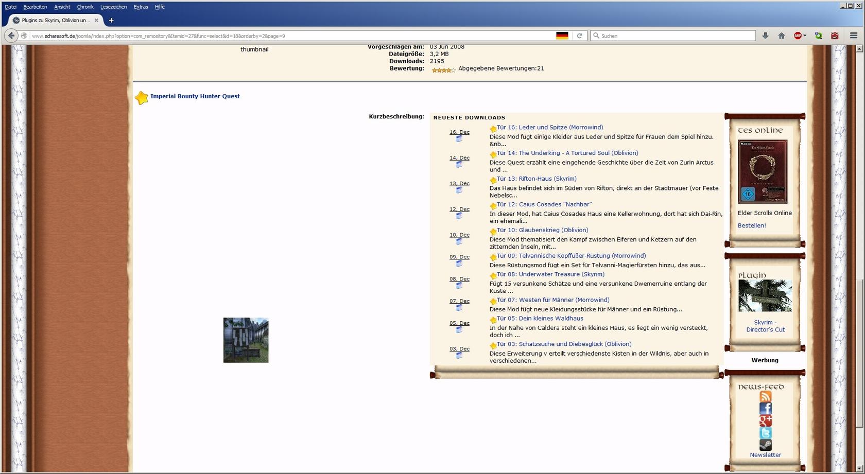Open the Google Plus icon
Viewport: 865px width, 474px height.
coord(765,421)
